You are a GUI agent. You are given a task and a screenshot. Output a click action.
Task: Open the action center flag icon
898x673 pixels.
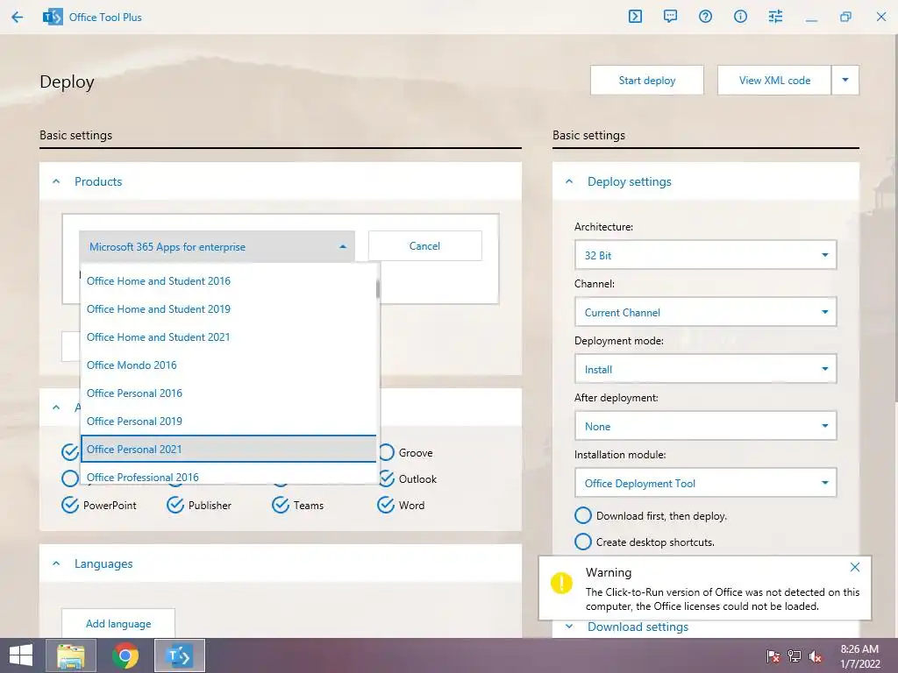point(773,656)
